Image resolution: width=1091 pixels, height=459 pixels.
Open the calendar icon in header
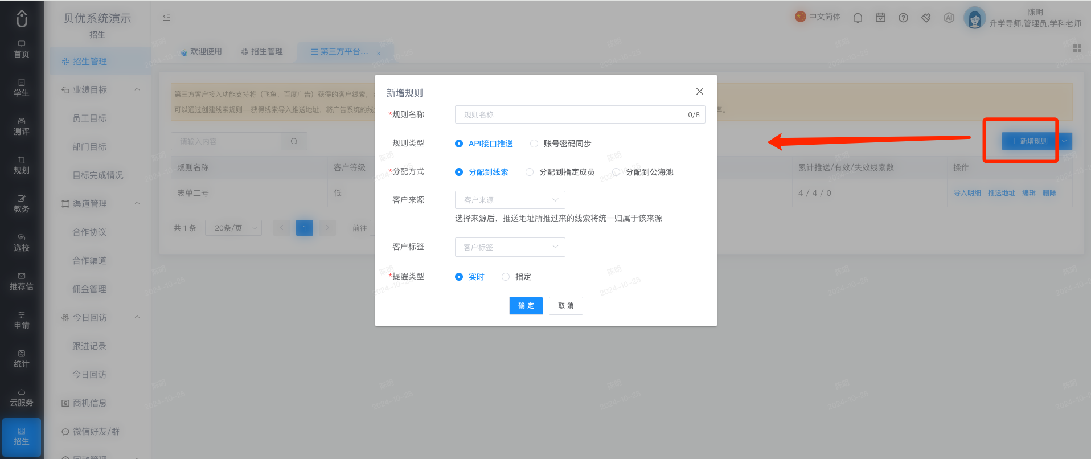click(x=880, y=18)
